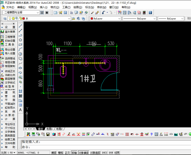Image resolution: width=191 pixels, height=155 pixels.
Task: Switch to the 布局1 tab
Action: pyautogui.click(x=49, y=129)
